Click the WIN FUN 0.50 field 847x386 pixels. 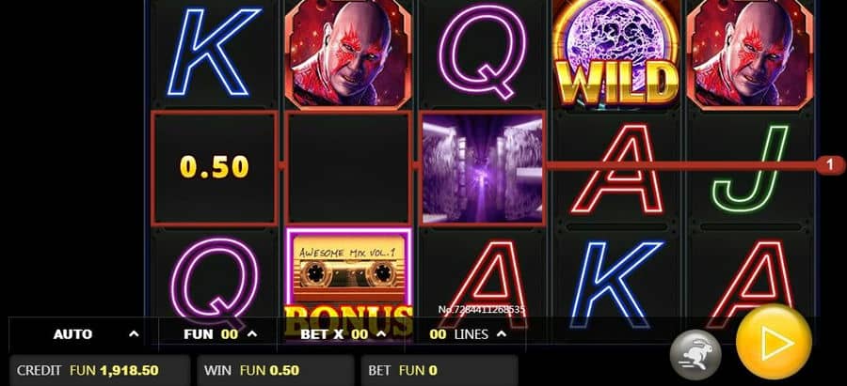(x=275, y=370)
